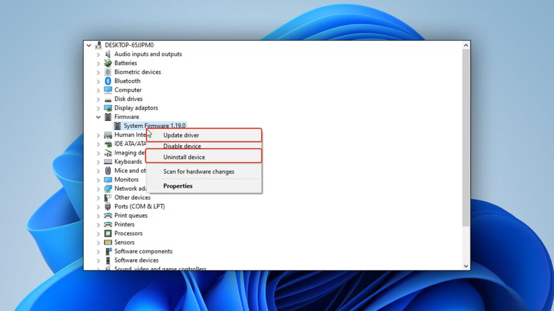Expand the Disk drives category
The width and height of the screenshot is (554, 311).
(x=98, y=99)
